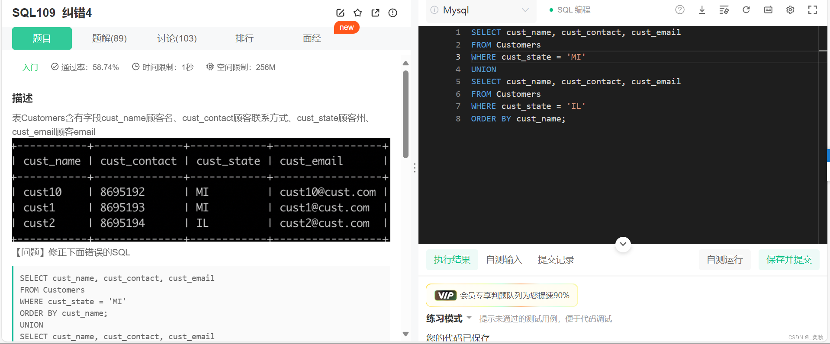
Task: Select the 执行结果 tab
Action: (x=452, y=260)
